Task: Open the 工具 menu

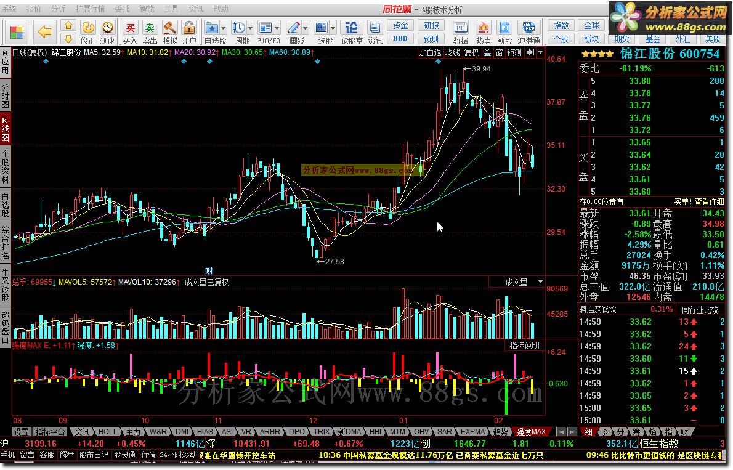Action: (171, 9)
